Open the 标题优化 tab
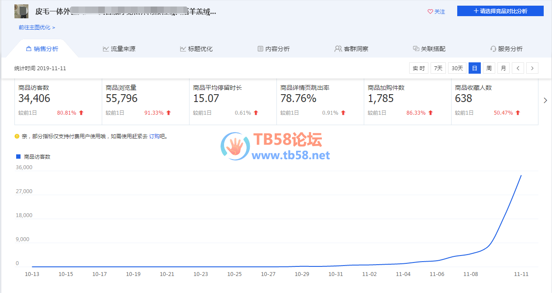 pyautogui.click(x=196, y=49)
